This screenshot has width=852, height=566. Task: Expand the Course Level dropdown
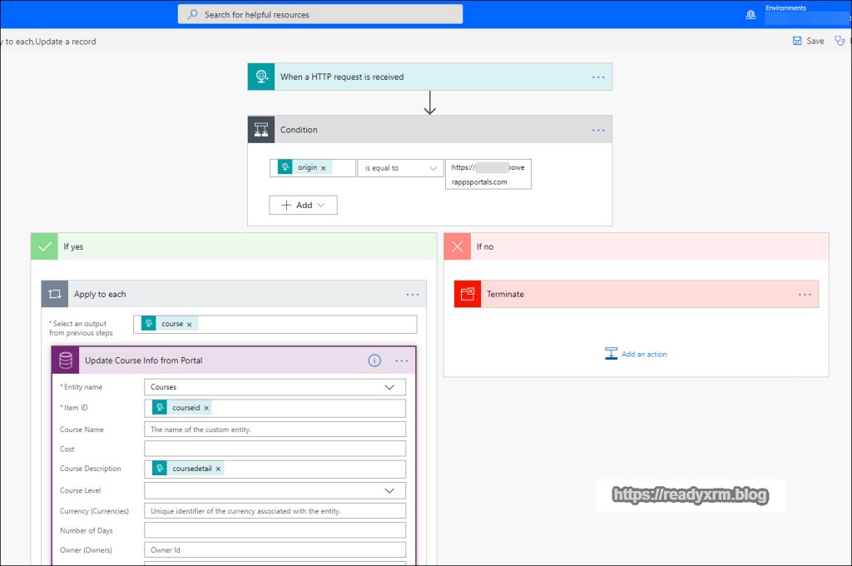[389, 490]
